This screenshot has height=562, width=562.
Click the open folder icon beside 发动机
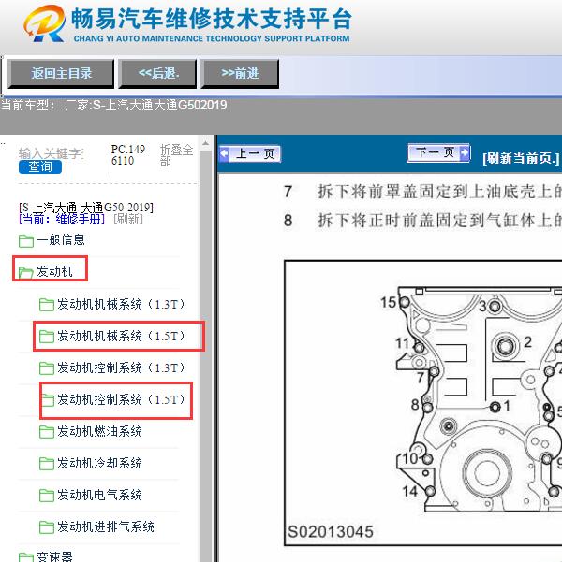pos(26,273)
